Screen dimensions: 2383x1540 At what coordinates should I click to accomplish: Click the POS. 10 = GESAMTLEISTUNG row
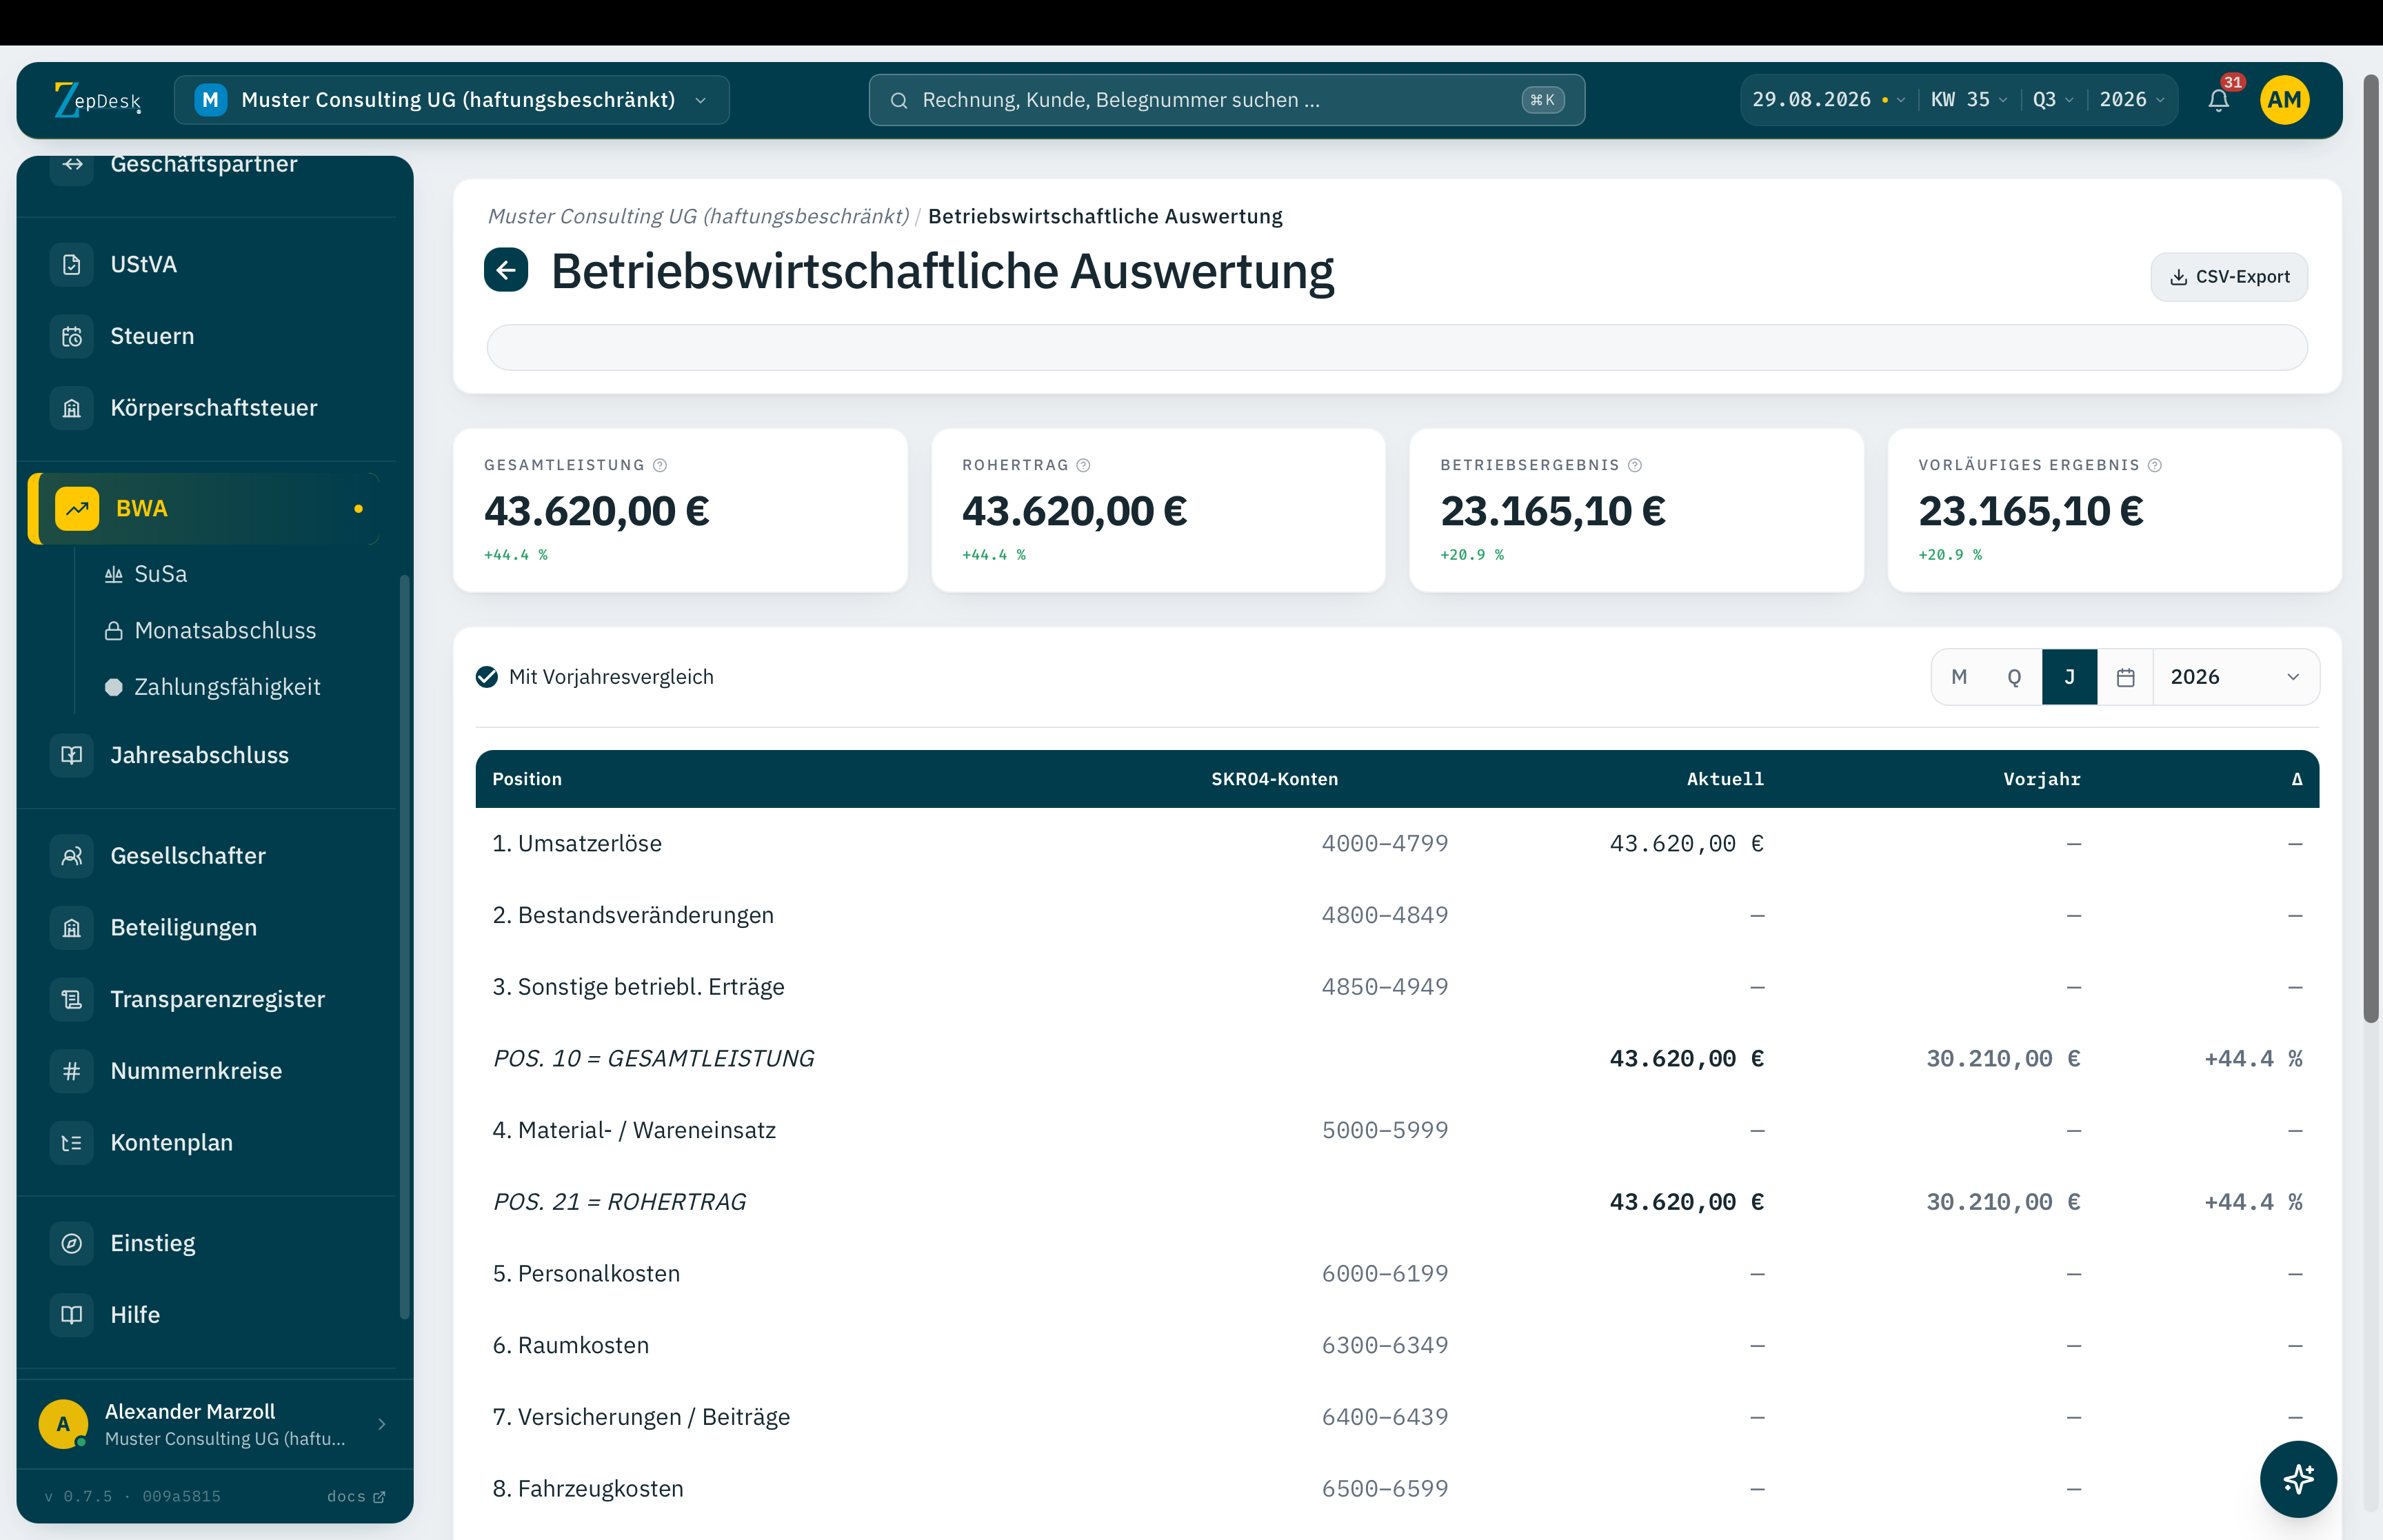1396,1059
